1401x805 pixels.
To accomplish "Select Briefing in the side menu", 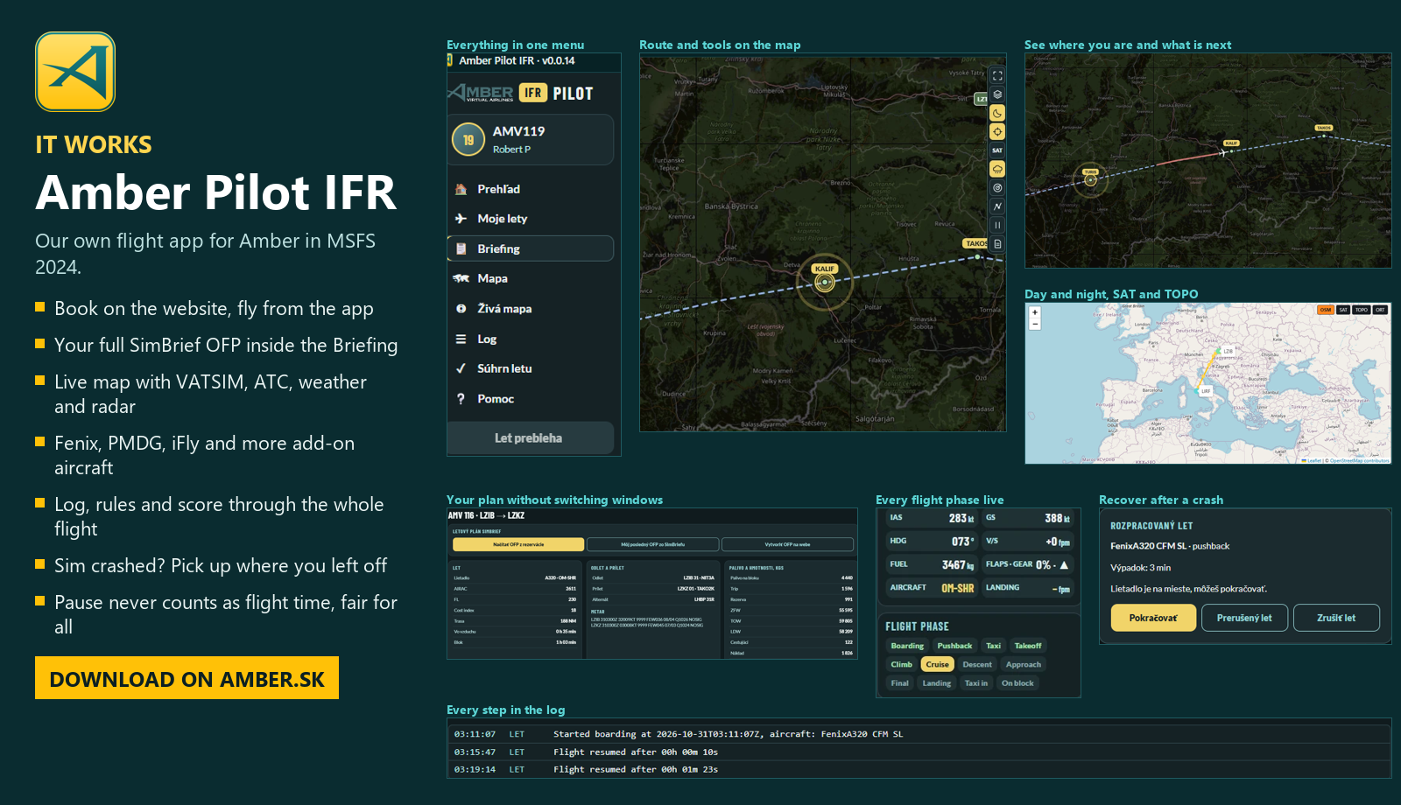I will [531, 248].
